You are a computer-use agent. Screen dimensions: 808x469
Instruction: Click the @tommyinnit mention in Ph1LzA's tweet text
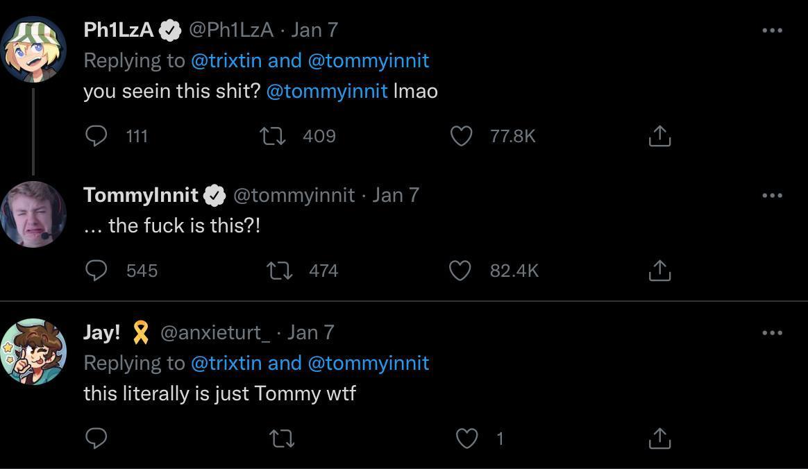pos(327,92)
